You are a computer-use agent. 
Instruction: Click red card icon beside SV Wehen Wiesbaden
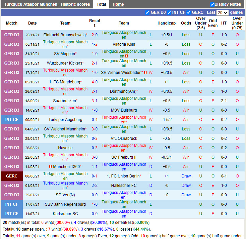[145, 73]
